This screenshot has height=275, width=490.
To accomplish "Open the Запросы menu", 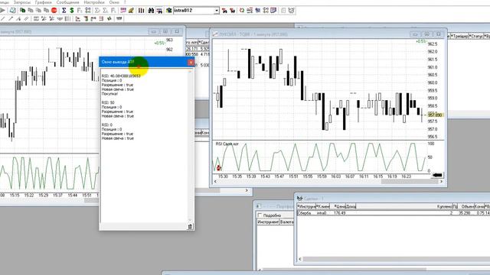I will pos(22,2).
